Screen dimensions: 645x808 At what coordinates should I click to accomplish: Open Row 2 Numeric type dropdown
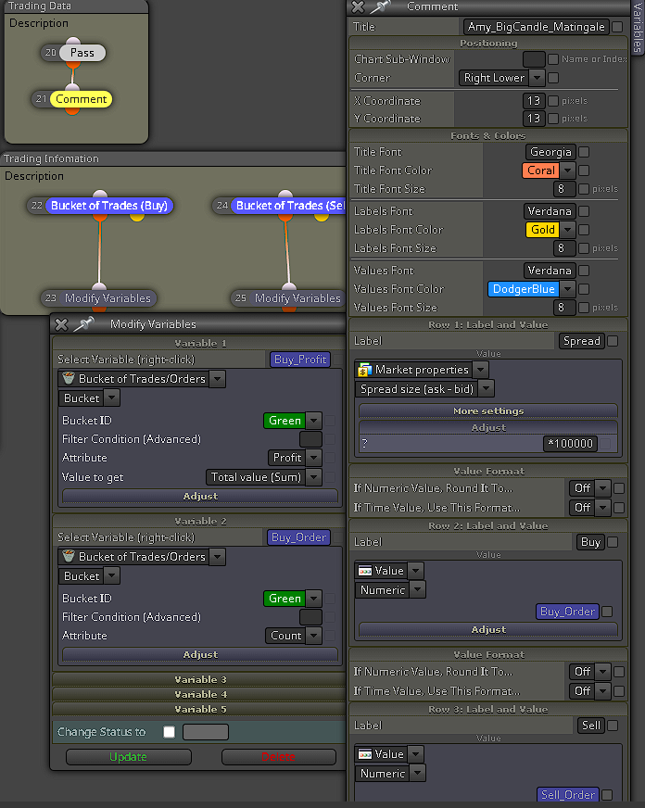(x=418, y=590)
